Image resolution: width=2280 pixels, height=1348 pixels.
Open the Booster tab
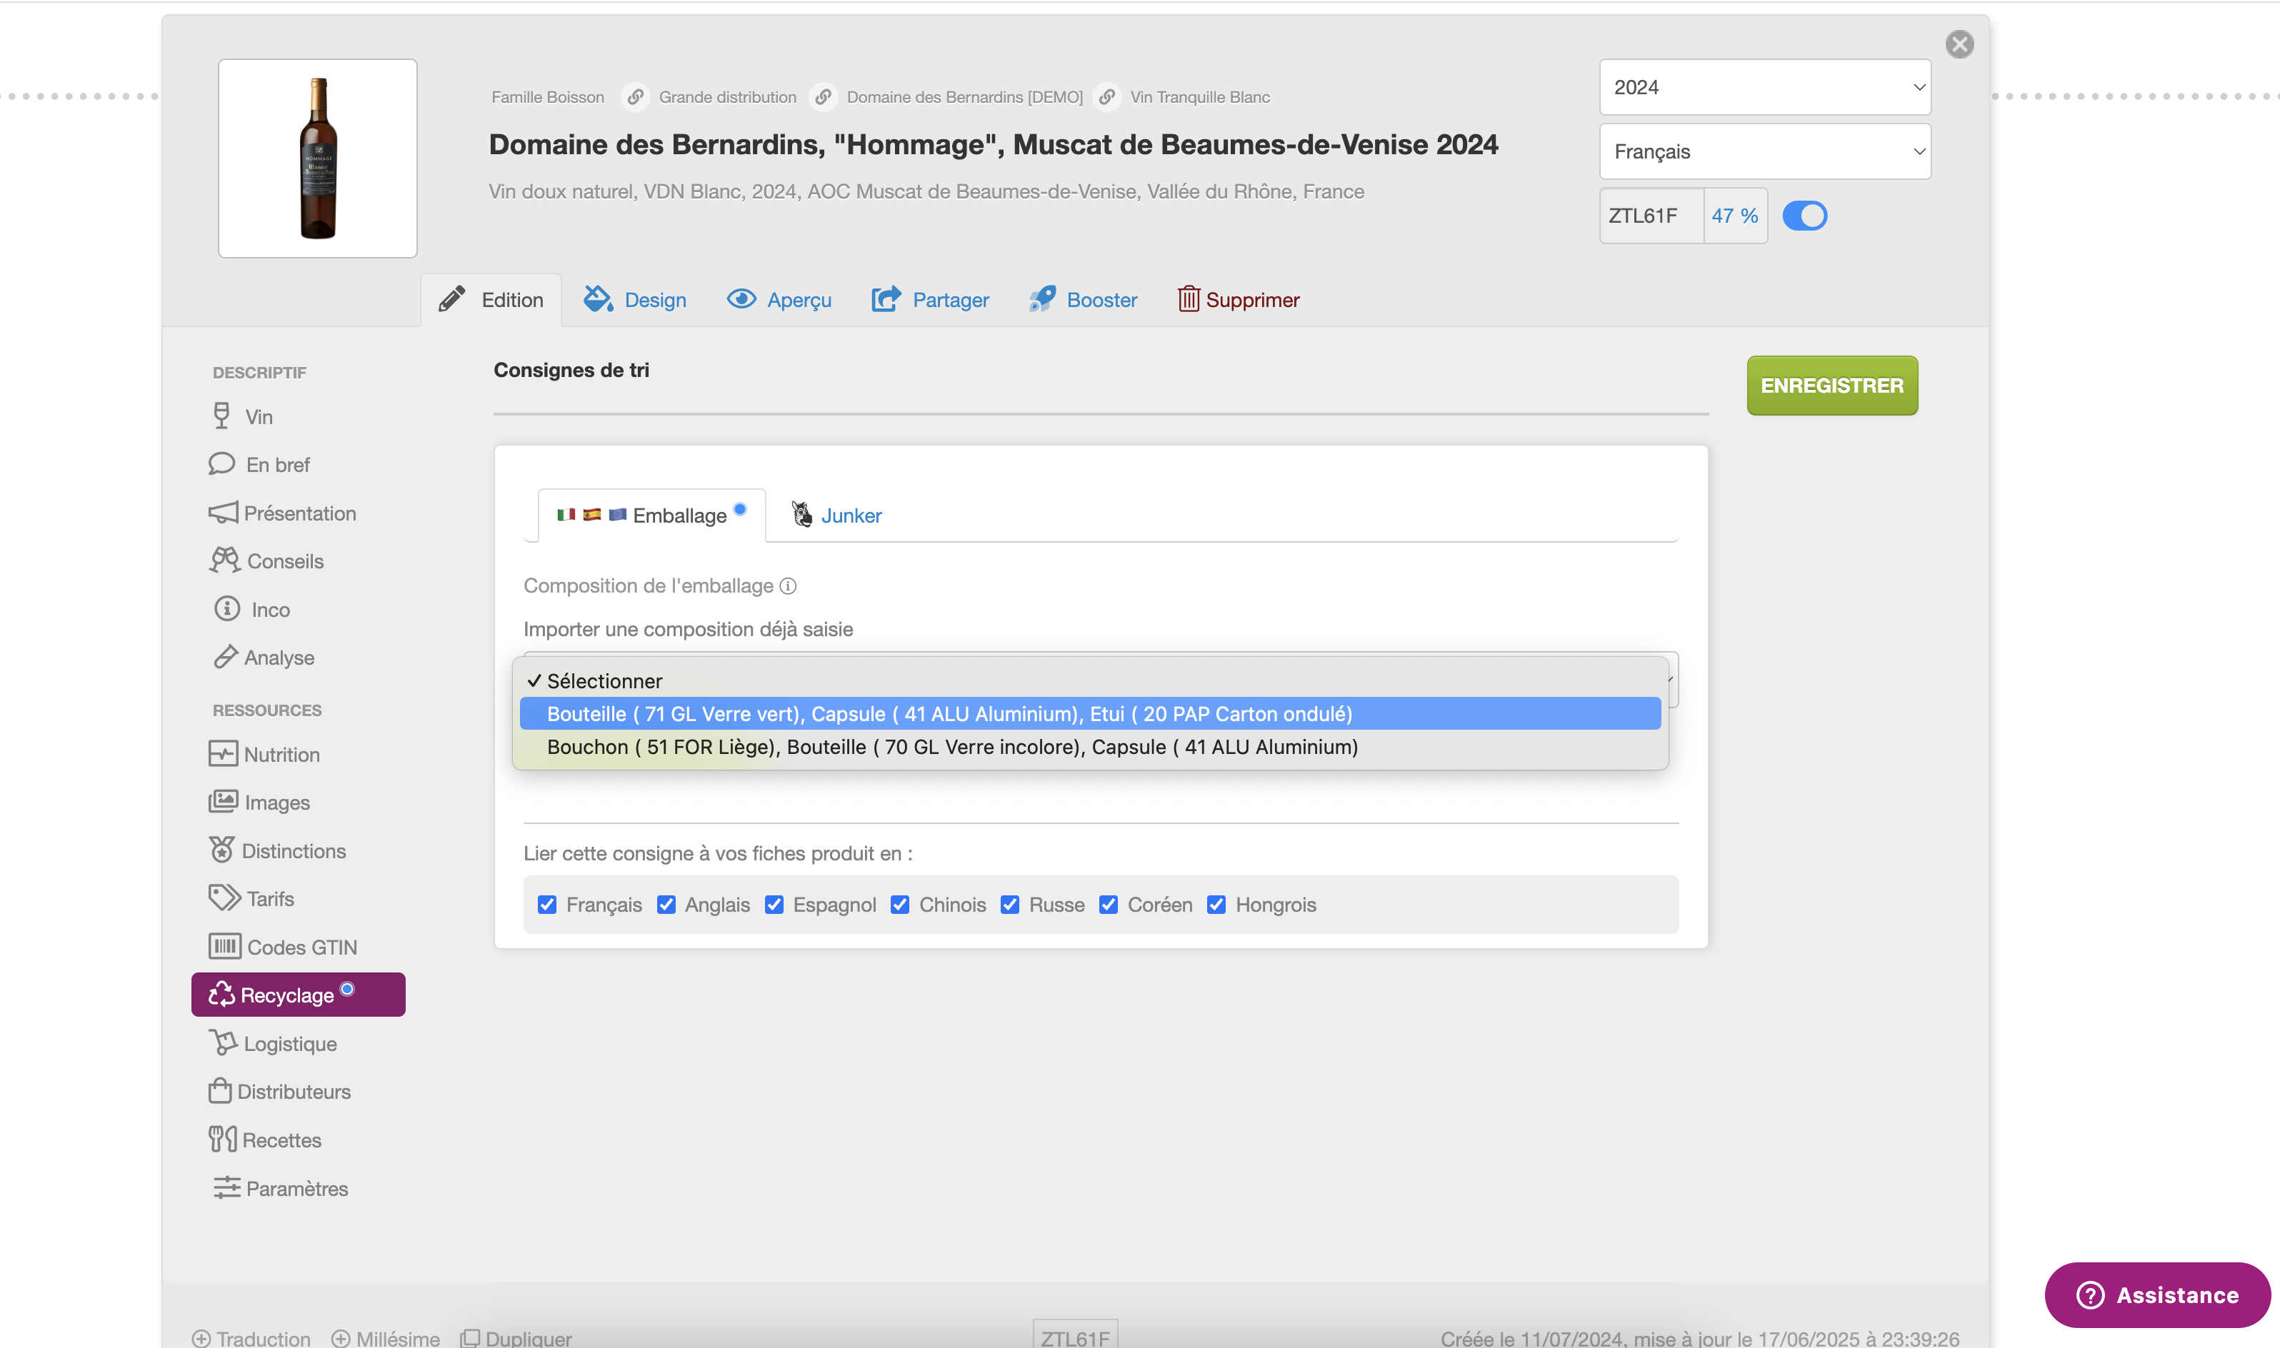click(x=1083, y=300)
